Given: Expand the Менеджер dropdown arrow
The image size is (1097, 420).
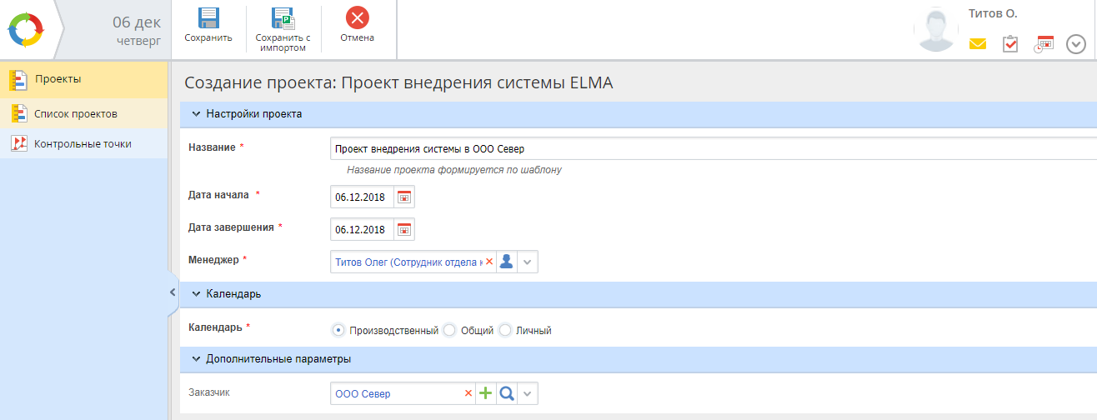Looking at the screenshot, I should pos(528,262).
